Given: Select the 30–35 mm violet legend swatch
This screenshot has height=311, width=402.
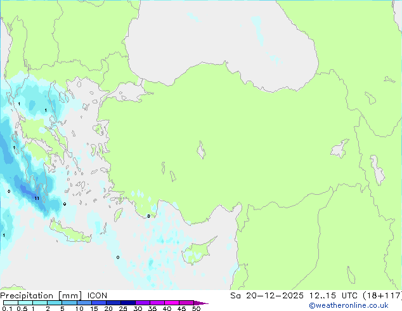Looking at the screenshot, I should coord(143,303).
